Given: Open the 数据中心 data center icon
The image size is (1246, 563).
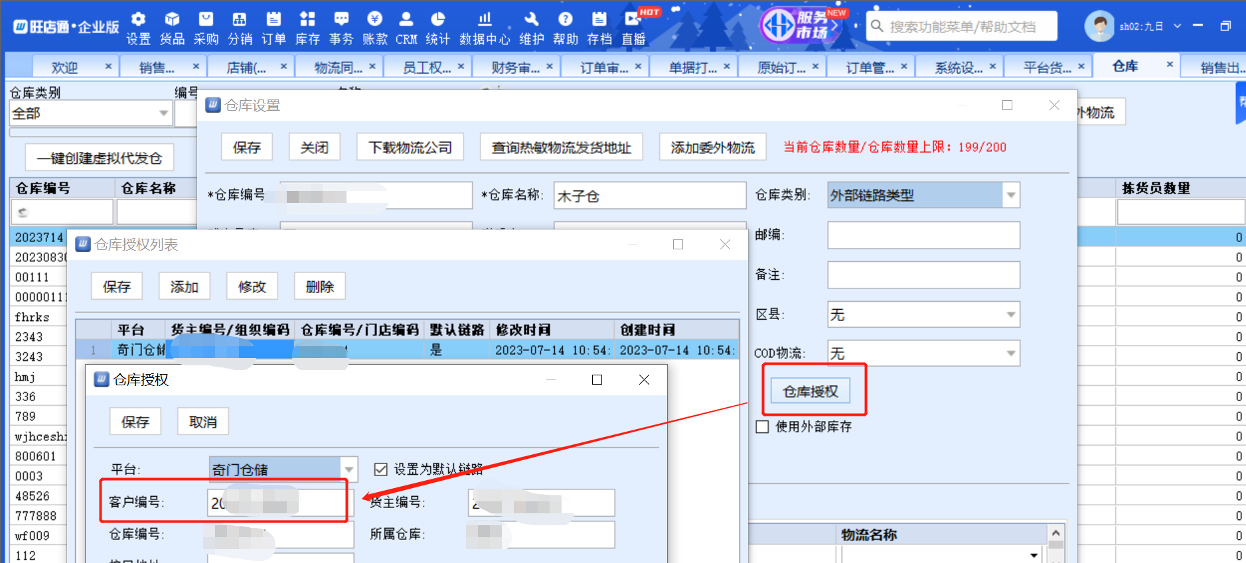Looking at the screenshot, I should coord(485,28).
